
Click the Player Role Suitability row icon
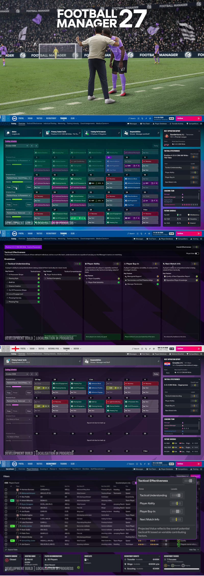[x=87, y=282]
